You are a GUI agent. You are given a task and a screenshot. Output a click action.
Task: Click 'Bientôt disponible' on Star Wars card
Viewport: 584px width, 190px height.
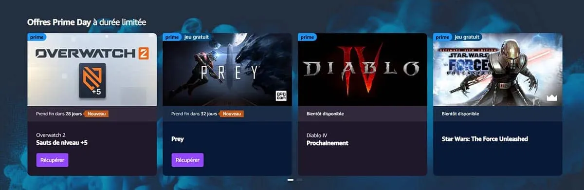(x=460, y=114)
